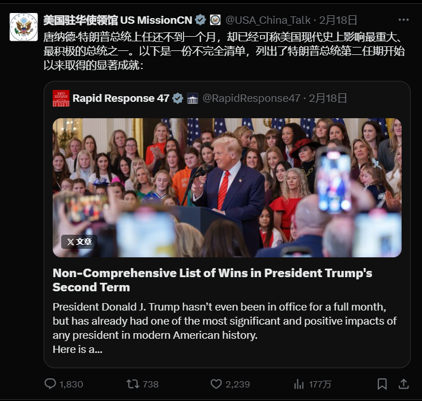Click the Rapid Response 47 red avatar
The image size is (422, 401).
pos(61,98)
